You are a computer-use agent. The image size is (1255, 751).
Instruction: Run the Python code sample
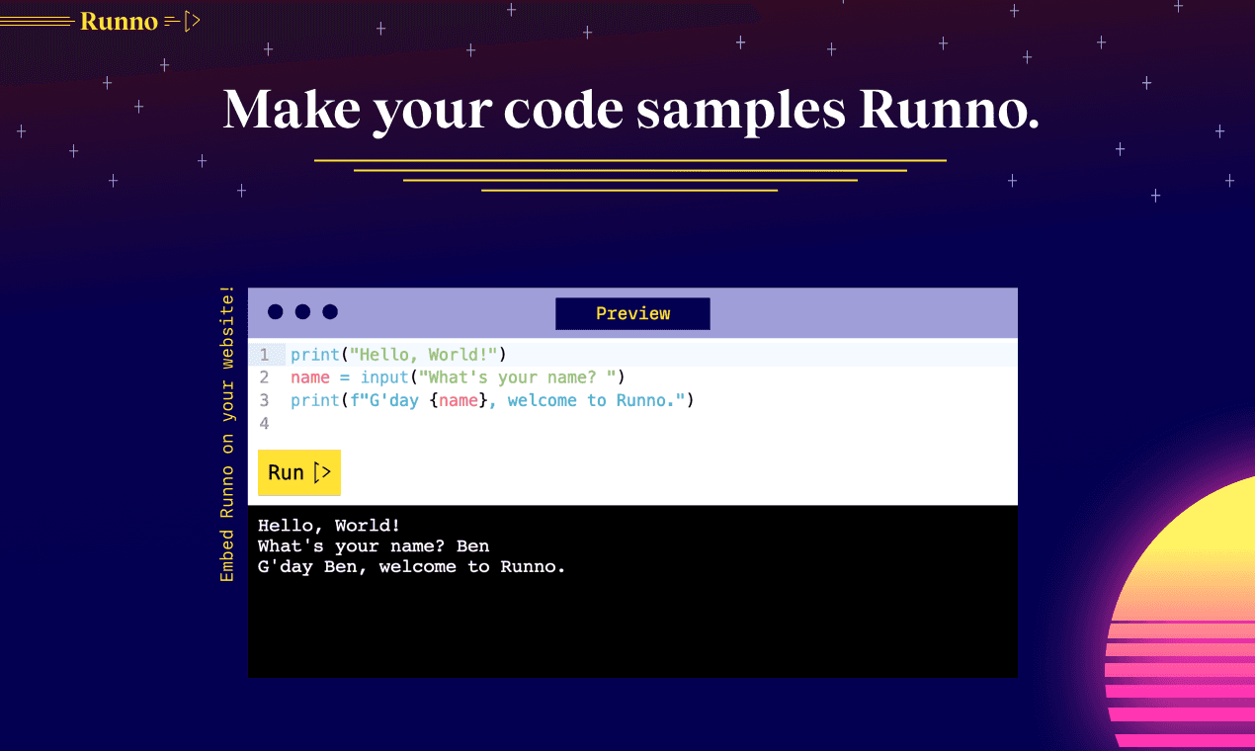click(x=299, y=472)
